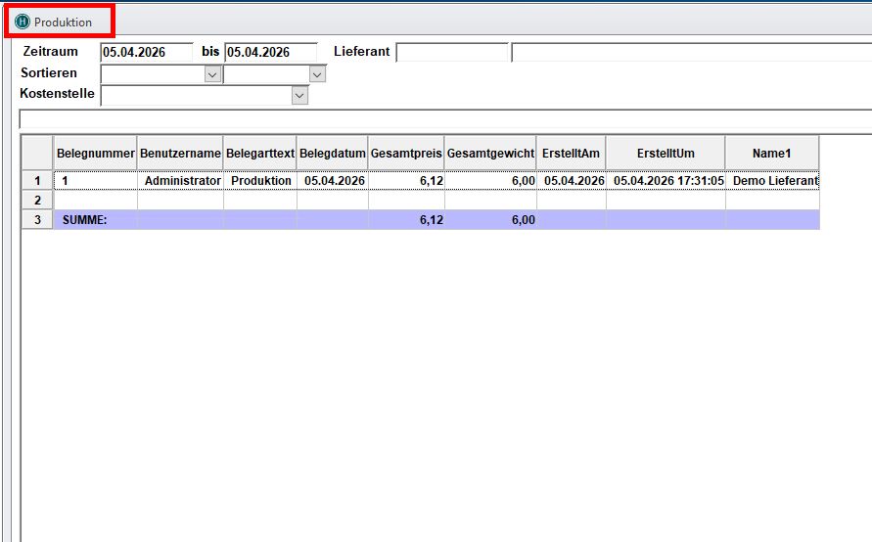Click the Gesamtgewicht column header

(490, 154)
